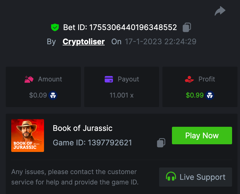Click the coin icon beside $0.99
This screenshot has width=240, height=194.
210,95
